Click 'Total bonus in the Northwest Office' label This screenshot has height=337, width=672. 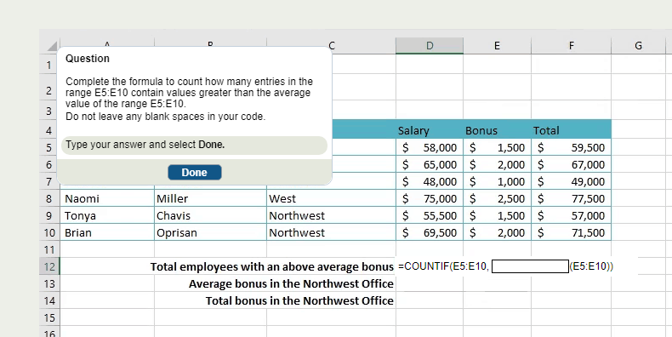click(x=299, y=301)
